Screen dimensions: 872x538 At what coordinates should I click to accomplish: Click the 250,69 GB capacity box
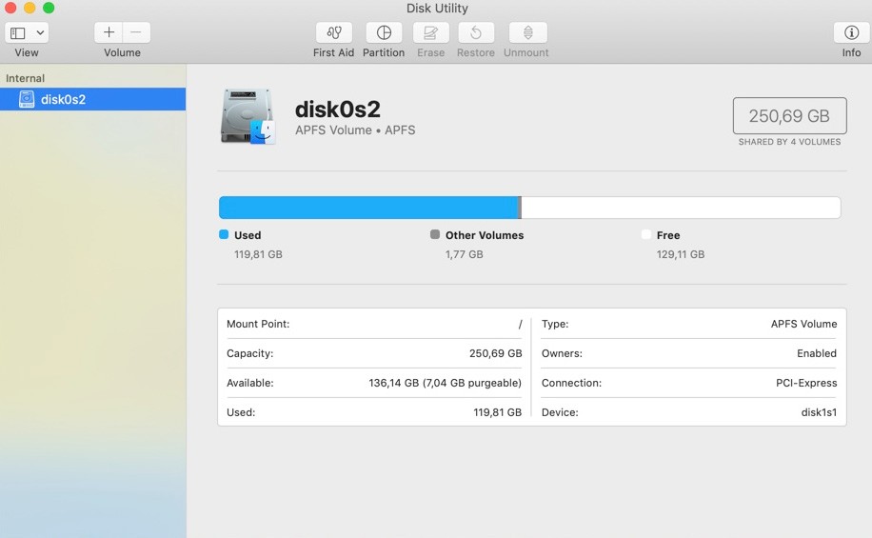coord(790,116)
